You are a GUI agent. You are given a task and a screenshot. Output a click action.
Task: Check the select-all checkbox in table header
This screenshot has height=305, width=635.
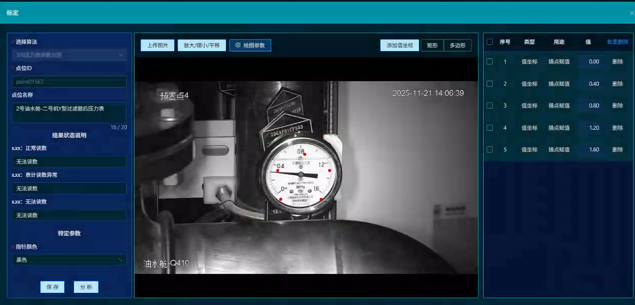[x=490, y=42]
